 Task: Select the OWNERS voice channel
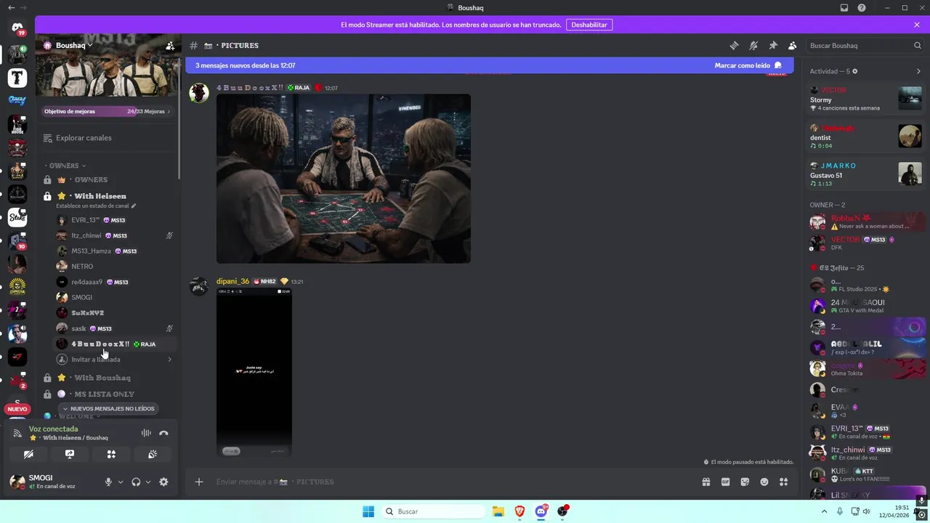pyautogui.click(x=108, y=180)
